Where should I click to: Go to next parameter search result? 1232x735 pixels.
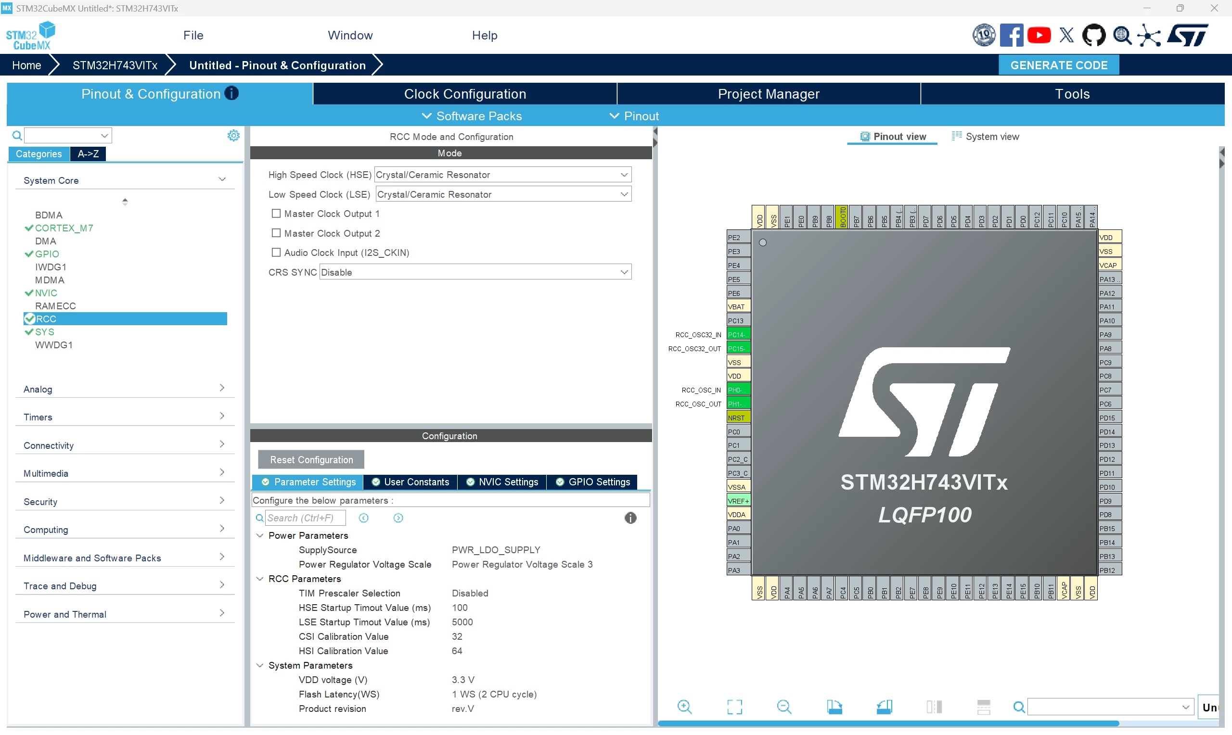(x=398, y=518)
